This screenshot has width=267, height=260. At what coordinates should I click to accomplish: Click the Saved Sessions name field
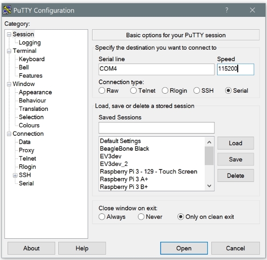157,128
